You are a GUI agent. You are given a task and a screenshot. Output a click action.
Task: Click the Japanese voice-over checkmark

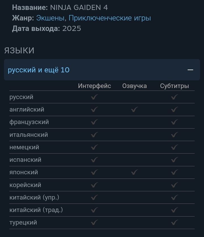coord(134,172)
